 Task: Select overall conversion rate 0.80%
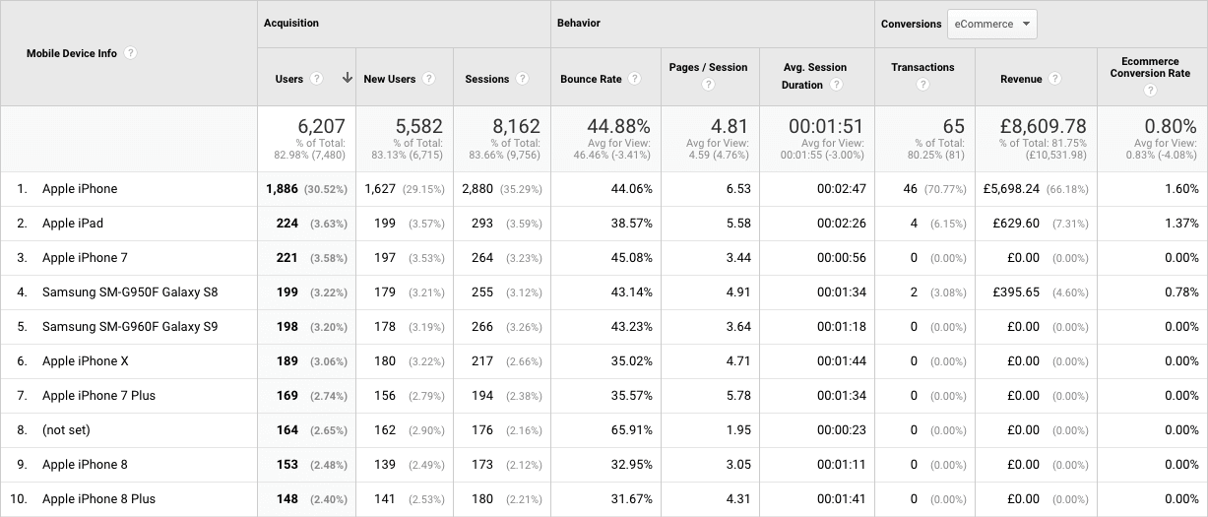[1172, 126]
